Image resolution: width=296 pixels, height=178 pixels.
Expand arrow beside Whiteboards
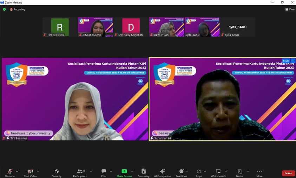(226, 171)
